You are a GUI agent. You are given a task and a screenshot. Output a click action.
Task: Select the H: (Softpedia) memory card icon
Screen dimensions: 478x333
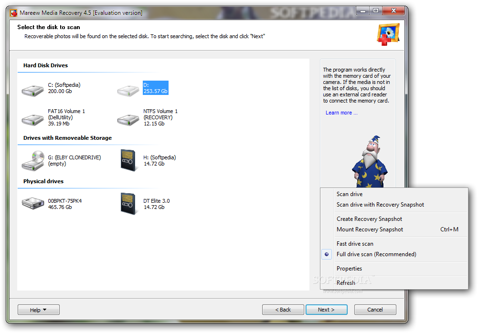pyautogui.click(x=127, y=161)
